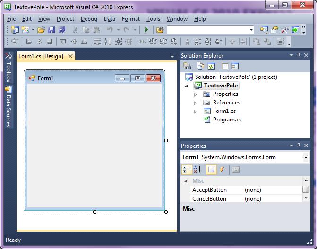Start debugging with the green play icon
The image size is (317, 249).
click(146, 30)
